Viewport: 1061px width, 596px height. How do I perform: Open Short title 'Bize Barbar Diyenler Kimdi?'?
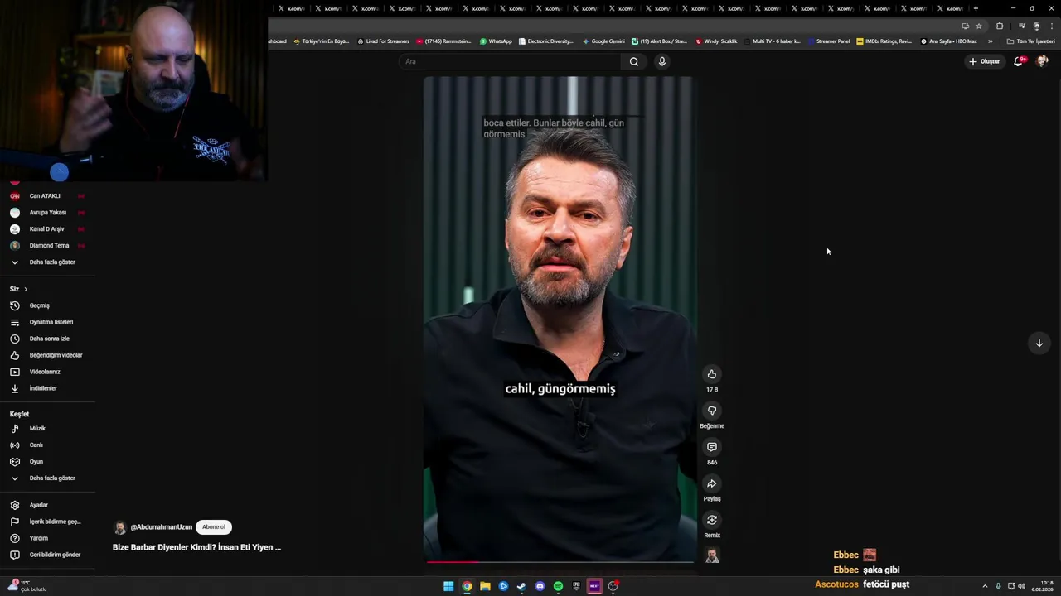196,547
